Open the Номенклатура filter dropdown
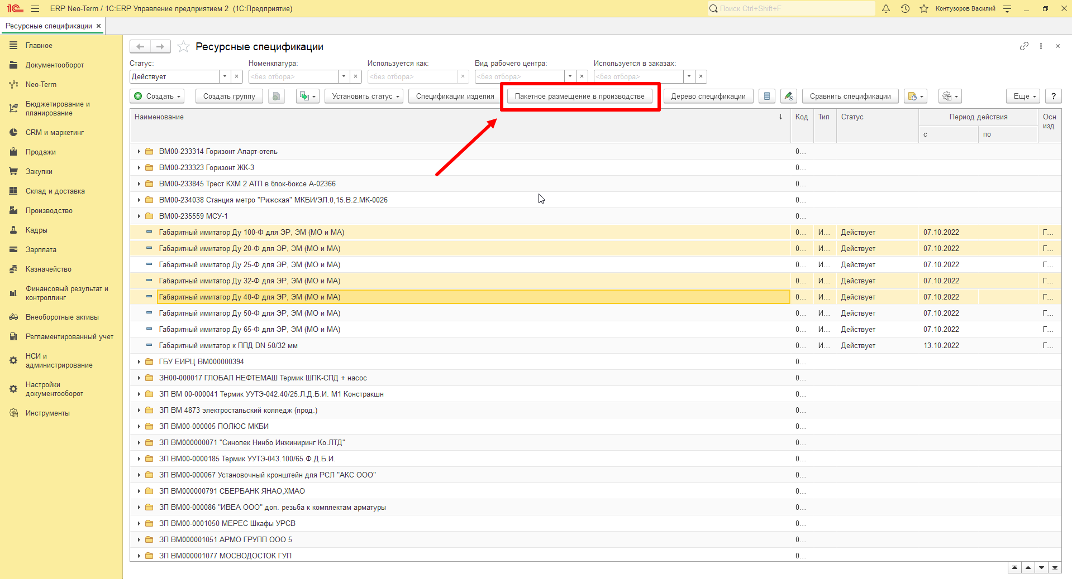 (344, 76)
